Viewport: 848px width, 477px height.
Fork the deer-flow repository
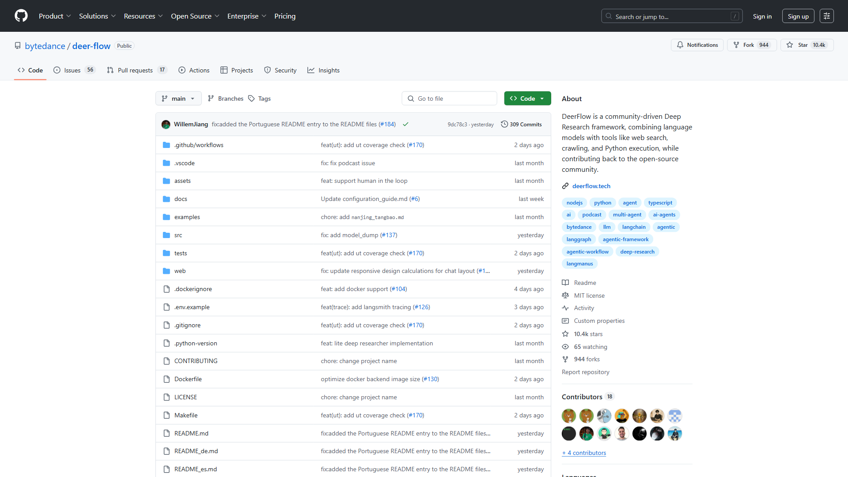coord(748,45)
